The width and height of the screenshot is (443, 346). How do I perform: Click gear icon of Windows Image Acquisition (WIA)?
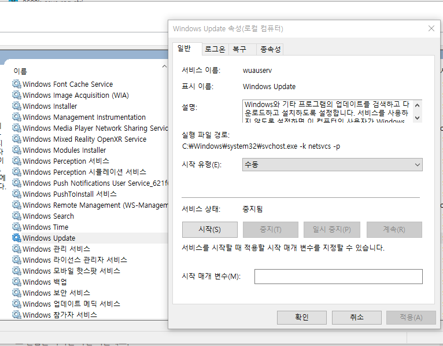pos(16,95)
